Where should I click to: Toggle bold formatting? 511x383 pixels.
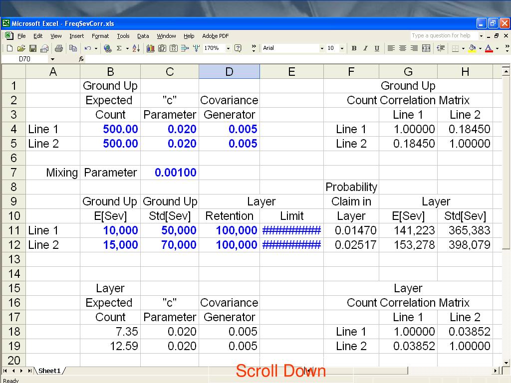pyautogui.click(x=354, y=48)
